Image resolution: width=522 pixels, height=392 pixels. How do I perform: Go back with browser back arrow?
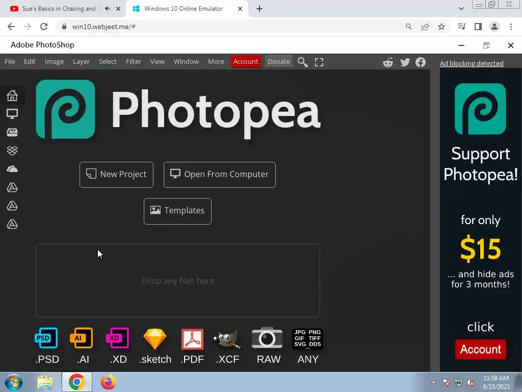point(11,27)
